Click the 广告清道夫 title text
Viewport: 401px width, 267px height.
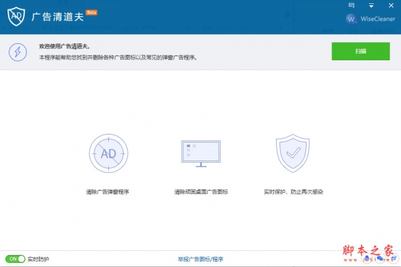[x=57, y=17]
